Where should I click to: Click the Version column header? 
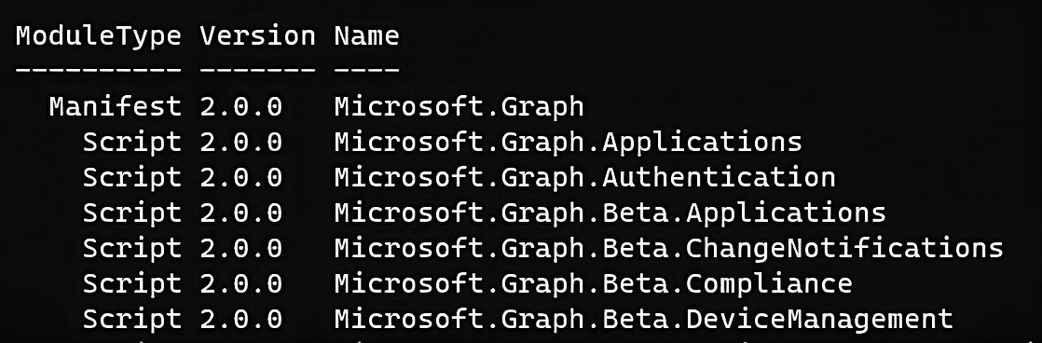[x=258, y=35]
